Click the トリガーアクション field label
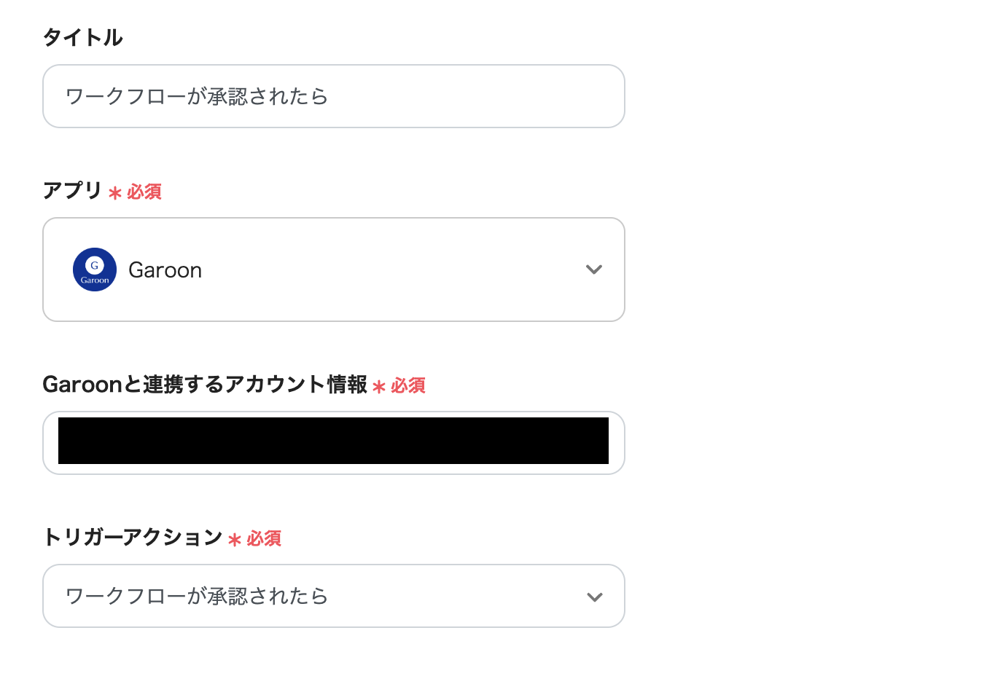Screen dimensions: 987x676 point(132,537)
